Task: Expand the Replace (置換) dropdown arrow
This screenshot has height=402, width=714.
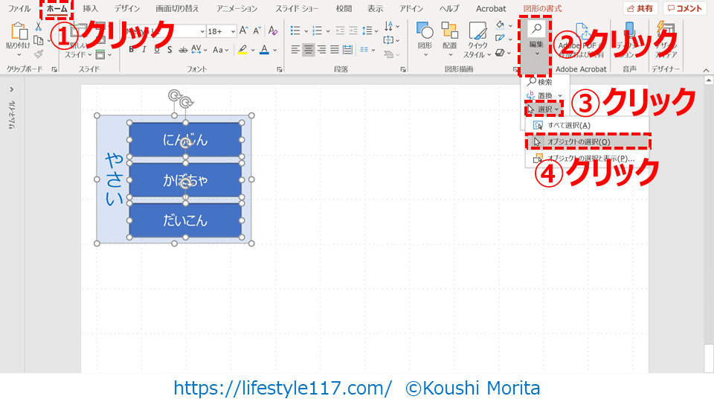Action: [560, 96]
